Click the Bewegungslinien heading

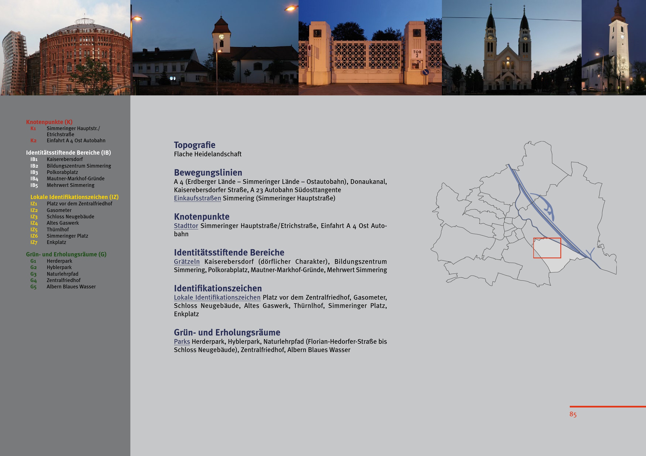tap(208, 172)
